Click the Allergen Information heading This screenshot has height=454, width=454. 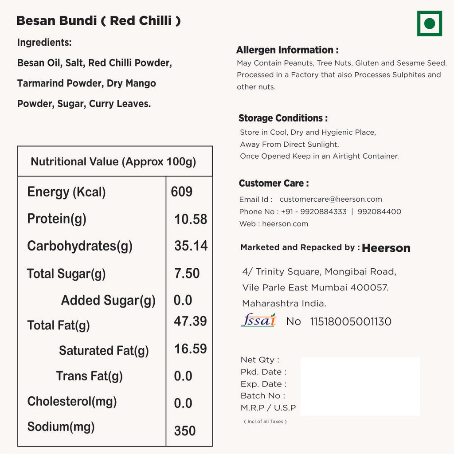coord(287,50)
